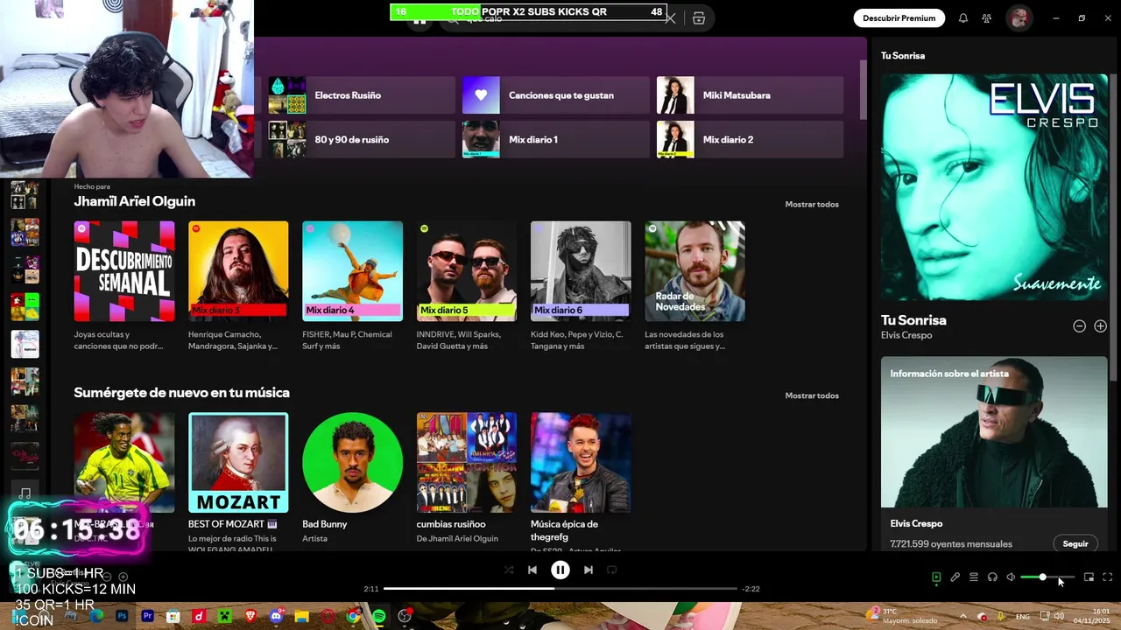
Task: Open OBS Studio in the taskbar
Action: (404, 616)
